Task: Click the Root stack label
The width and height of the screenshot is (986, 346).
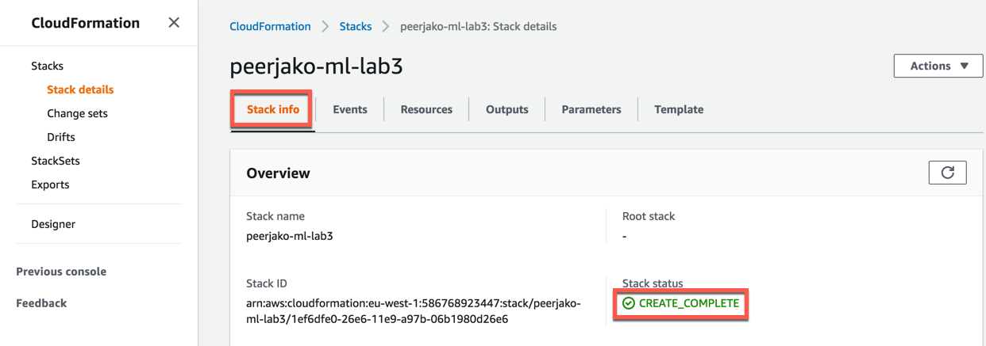Action: click(x=649, y=216)
